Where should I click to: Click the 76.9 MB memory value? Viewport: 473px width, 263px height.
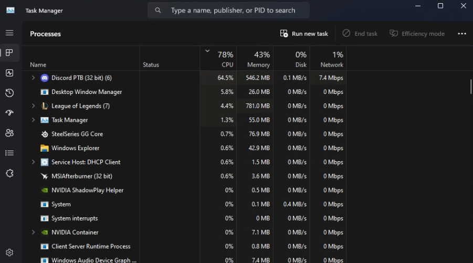(259, 134)
